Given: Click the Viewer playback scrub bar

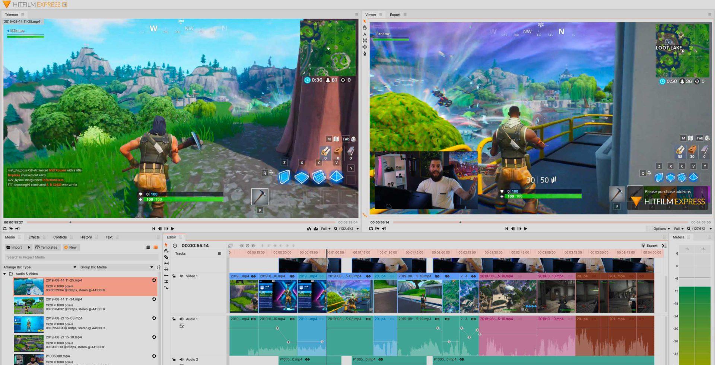Looking at the screenshot, I should coord(540,222).
